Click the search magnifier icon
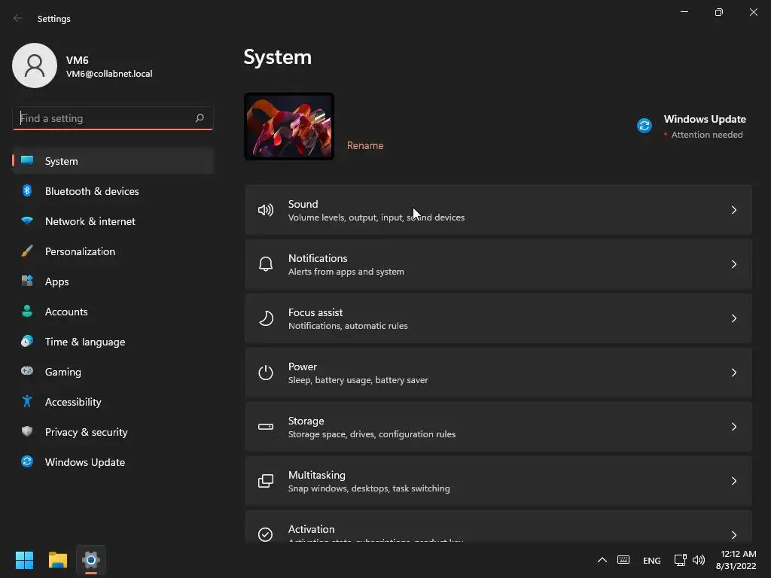Screen dimensions: 771x578 (x=200, y=118)
